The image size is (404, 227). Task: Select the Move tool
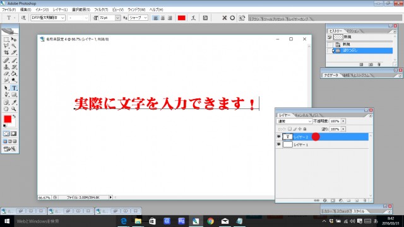tap(14, 39)
